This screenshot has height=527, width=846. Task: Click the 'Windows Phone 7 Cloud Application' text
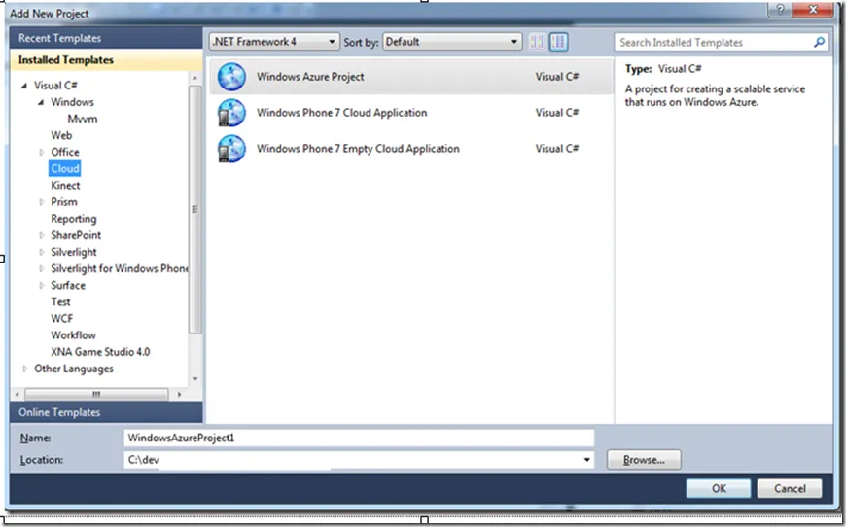[x=341, y=113]
